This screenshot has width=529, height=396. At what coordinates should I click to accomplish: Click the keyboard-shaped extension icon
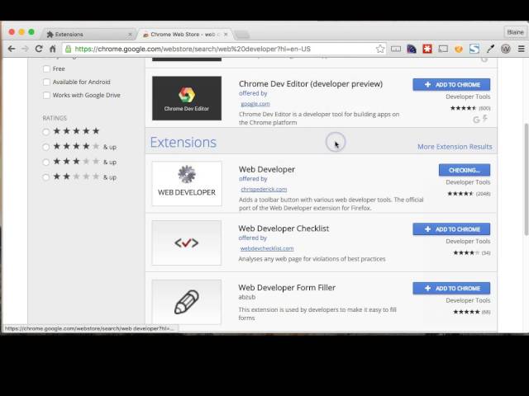396,49
